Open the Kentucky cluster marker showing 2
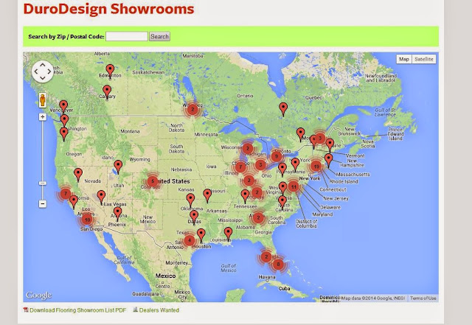The width and height of the screenshot is (472, 325). 257,192
